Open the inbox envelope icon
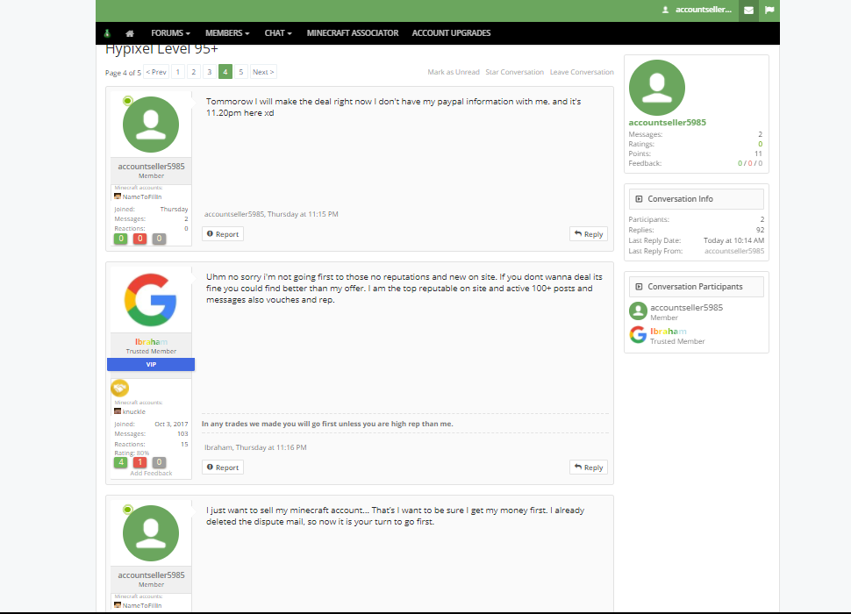This screenshot has width=851, height=614. [x=748, y=11]
